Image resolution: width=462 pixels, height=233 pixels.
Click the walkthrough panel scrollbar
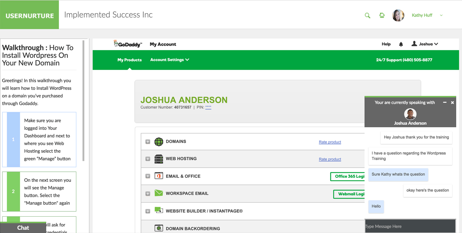pyautogui.click(x=83, y=101)
